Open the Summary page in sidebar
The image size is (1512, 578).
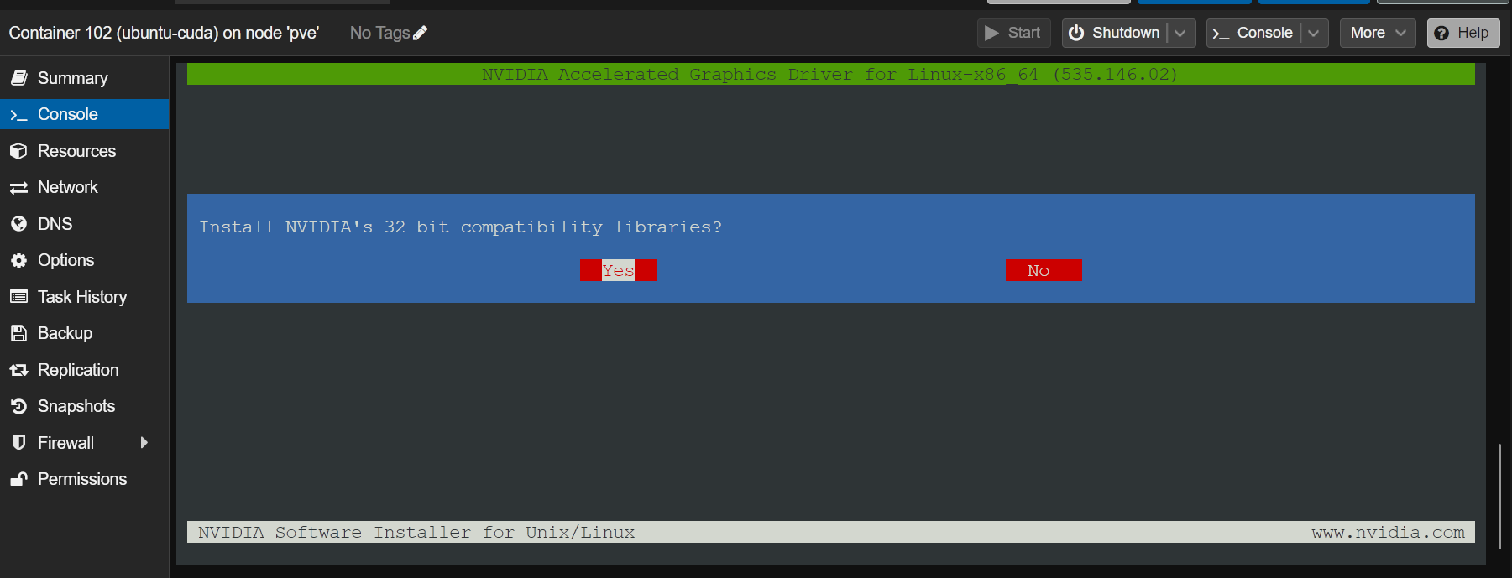[x=84, y=78]
